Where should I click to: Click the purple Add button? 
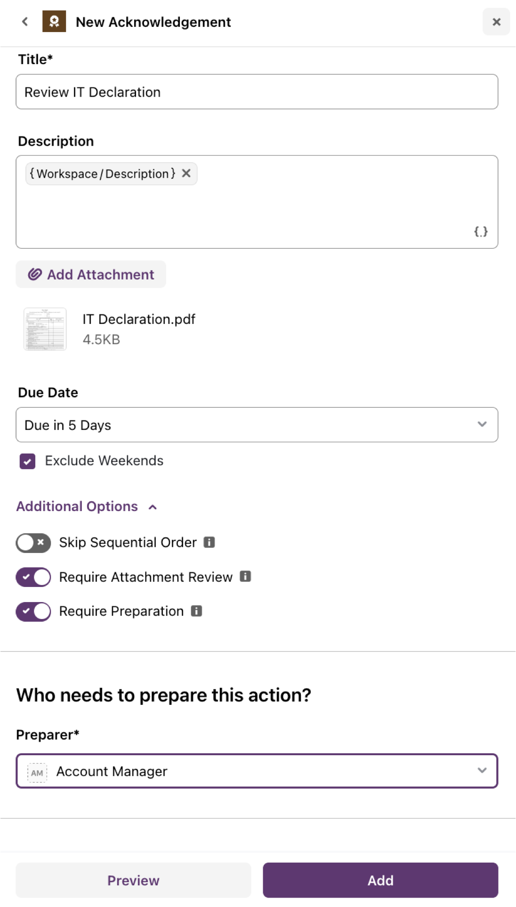pyautogui.click(x=380, y=880)
